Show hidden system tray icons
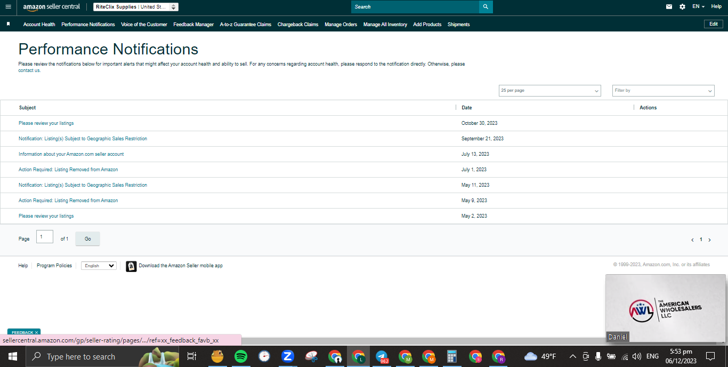728x367 pixels. pos(573,356)
